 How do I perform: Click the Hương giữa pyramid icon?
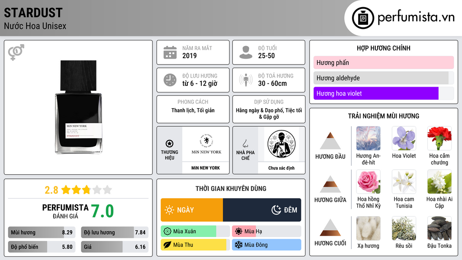pyautogui.click(x=330, y=184)
